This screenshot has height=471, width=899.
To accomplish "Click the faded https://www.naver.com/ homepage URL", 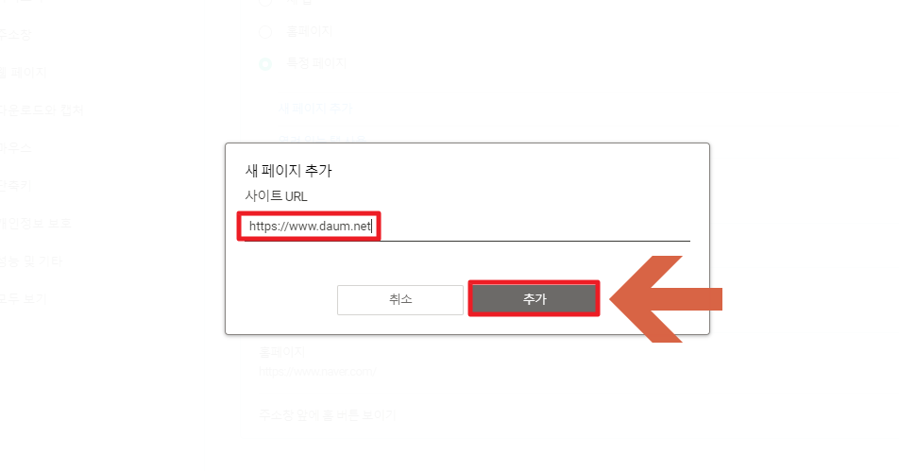I will click(317, 371).
